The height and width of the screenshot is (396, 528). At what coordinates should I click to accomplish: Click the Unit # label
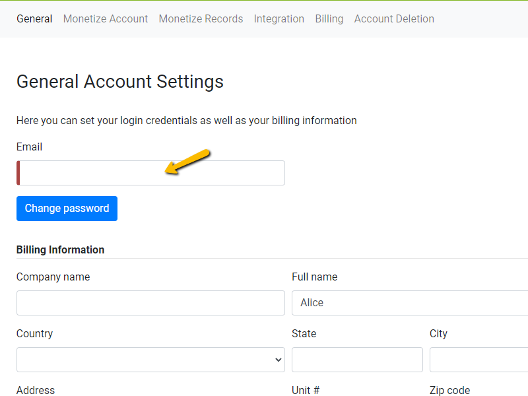point(306,390)
